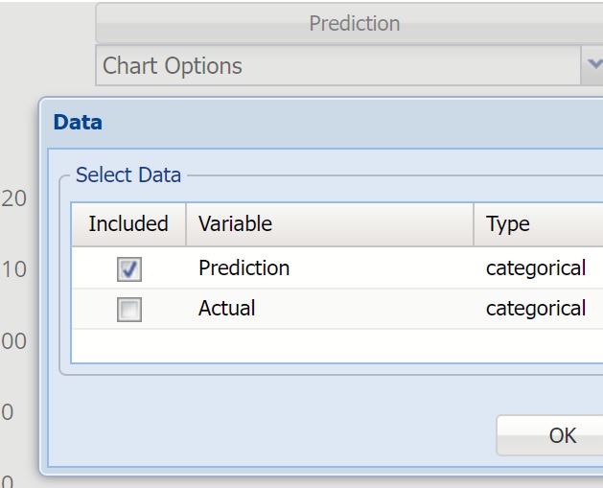This screenshot has height=488, width=603.
Task: Click the chart axis label 20
Action: (x=14, y=199)
